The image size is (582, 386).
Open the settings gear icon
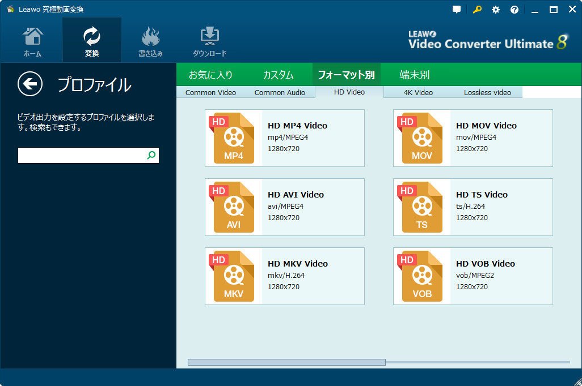point(496,10)
